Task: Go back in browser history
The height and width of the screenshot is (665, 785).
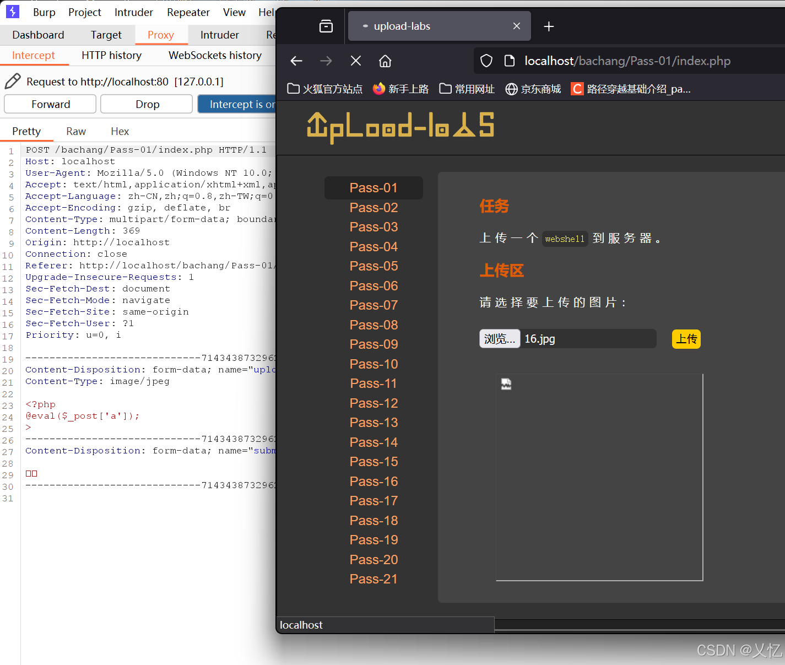Action: tap(296, 61)
